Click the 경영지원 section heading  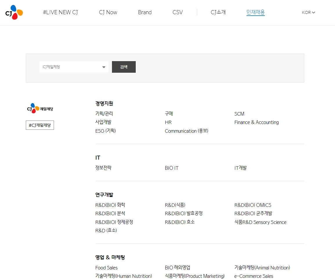coord(104,103)
